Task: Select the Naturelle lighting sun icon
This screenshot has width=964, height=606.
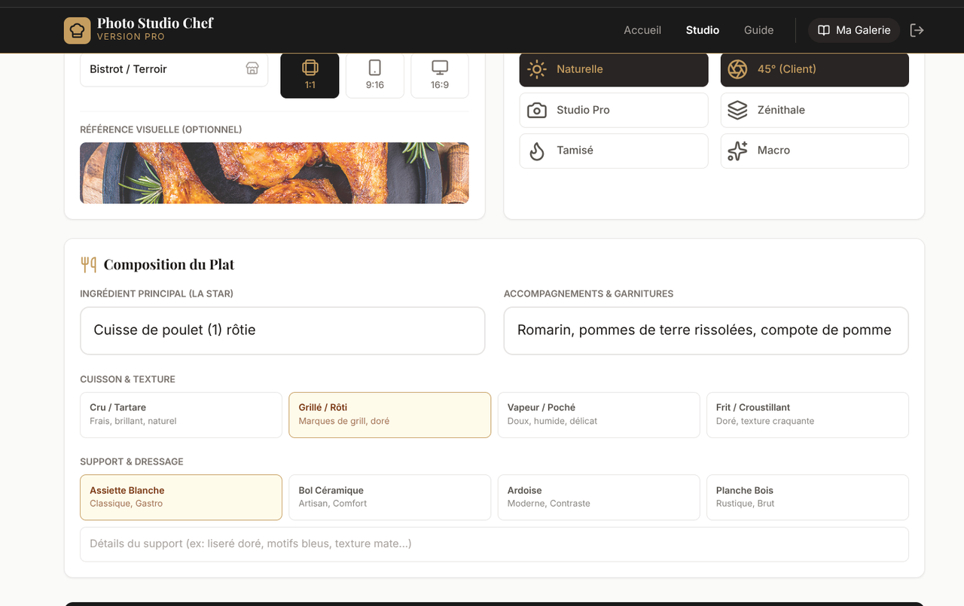Action: 536,69
